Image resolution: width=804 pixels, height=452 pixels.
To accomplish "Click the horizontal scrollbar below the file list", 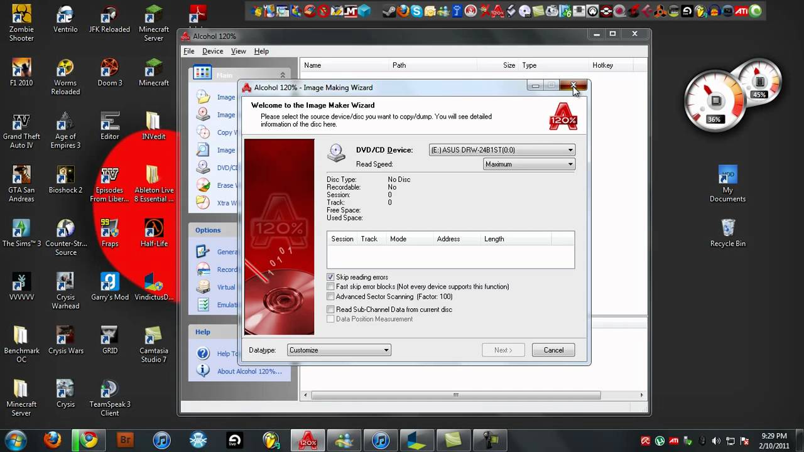I will tap(455, 395).
